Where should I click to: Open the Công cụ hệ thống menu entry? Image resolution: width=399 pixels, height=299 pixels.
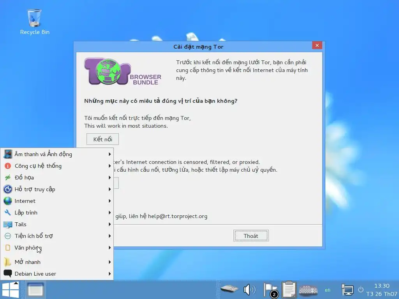[57, 166]
